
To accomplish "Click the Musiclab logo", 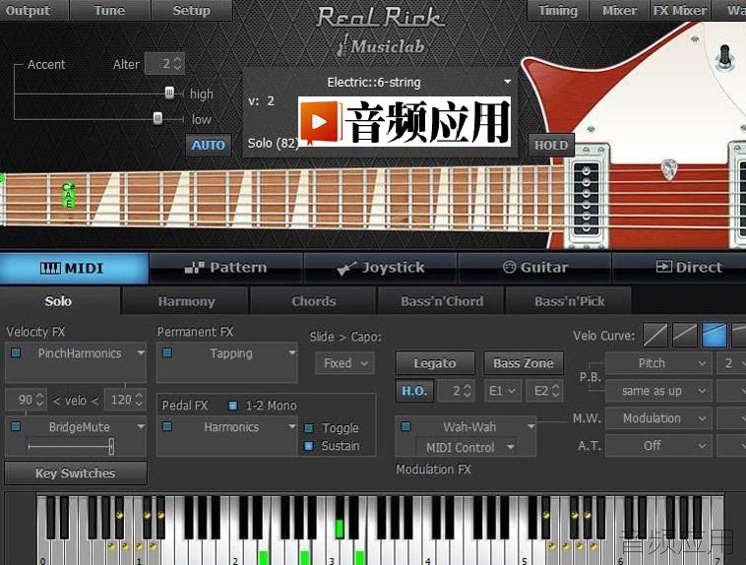I will point(381,46).
